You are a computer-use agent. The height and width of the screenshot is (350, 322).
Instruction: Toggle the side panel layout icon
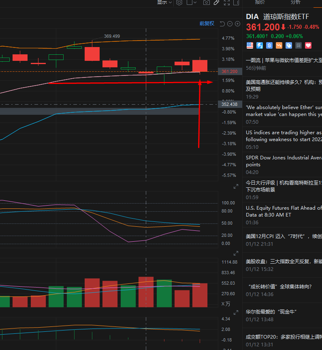tap(236, 2)
